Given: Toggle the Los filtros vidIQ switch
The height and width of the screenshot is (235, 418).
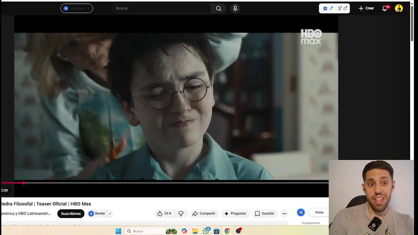Looking at the screenshot, I should click(x=77, y=8).
